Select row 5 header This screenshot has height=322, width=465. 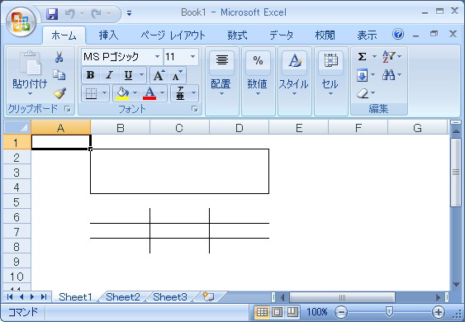(17, 202)
